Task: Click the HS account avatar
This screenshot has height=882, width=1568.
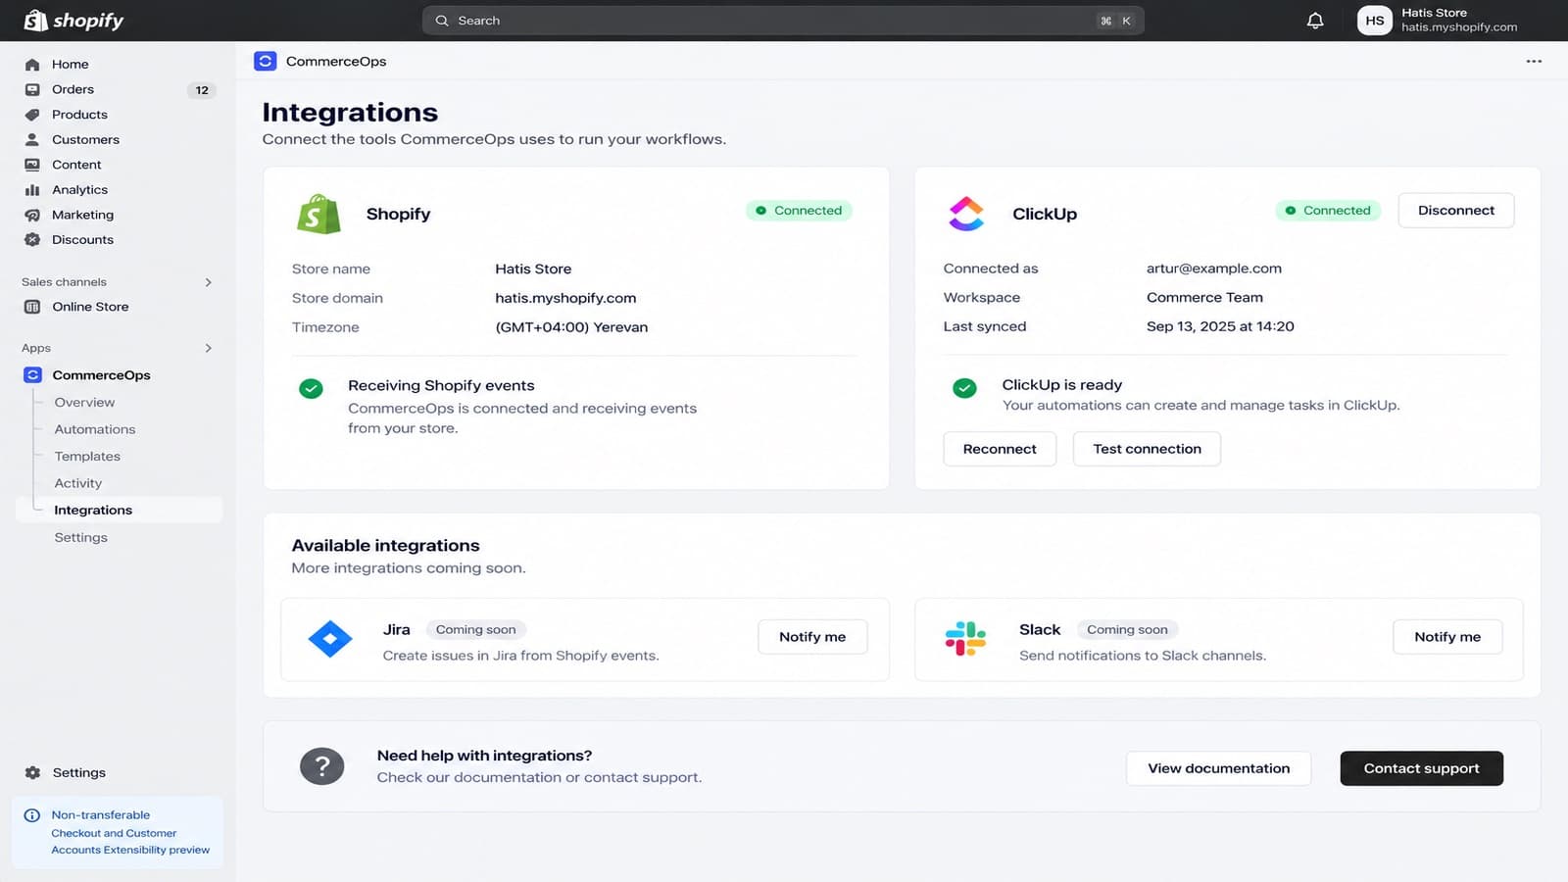Action: (1374, 21)
